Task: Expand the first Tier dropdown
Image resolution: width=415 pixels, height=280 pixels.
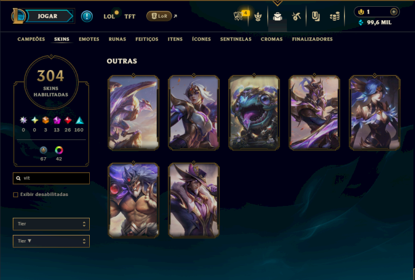Action: click(51, 224)
